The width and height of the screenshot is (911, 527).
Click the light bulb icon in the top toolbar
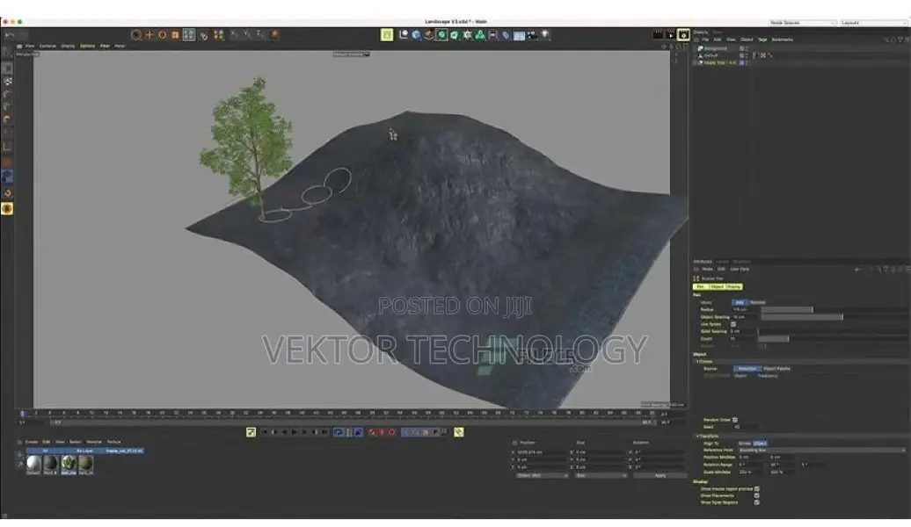[x=545, y=35]
